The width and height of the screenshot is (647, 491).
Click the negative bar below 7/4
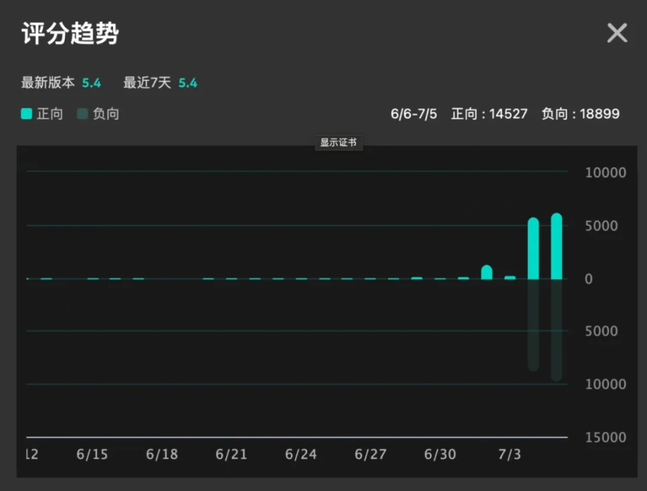pos(533,325)
